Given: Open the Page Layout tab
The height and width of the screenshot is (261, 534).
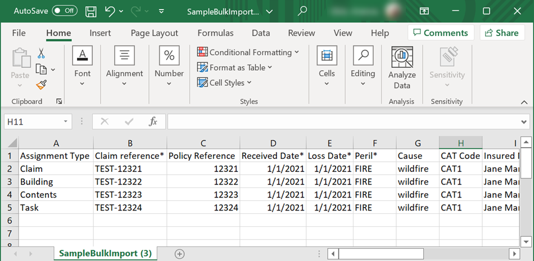Looking at the screenshot, I should click(154, 33).
